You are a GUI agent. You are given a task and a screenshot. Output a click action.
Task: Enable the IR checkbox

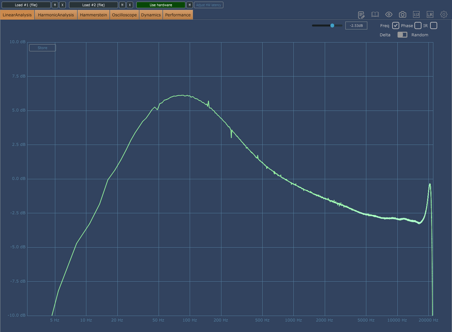[434, 25]
